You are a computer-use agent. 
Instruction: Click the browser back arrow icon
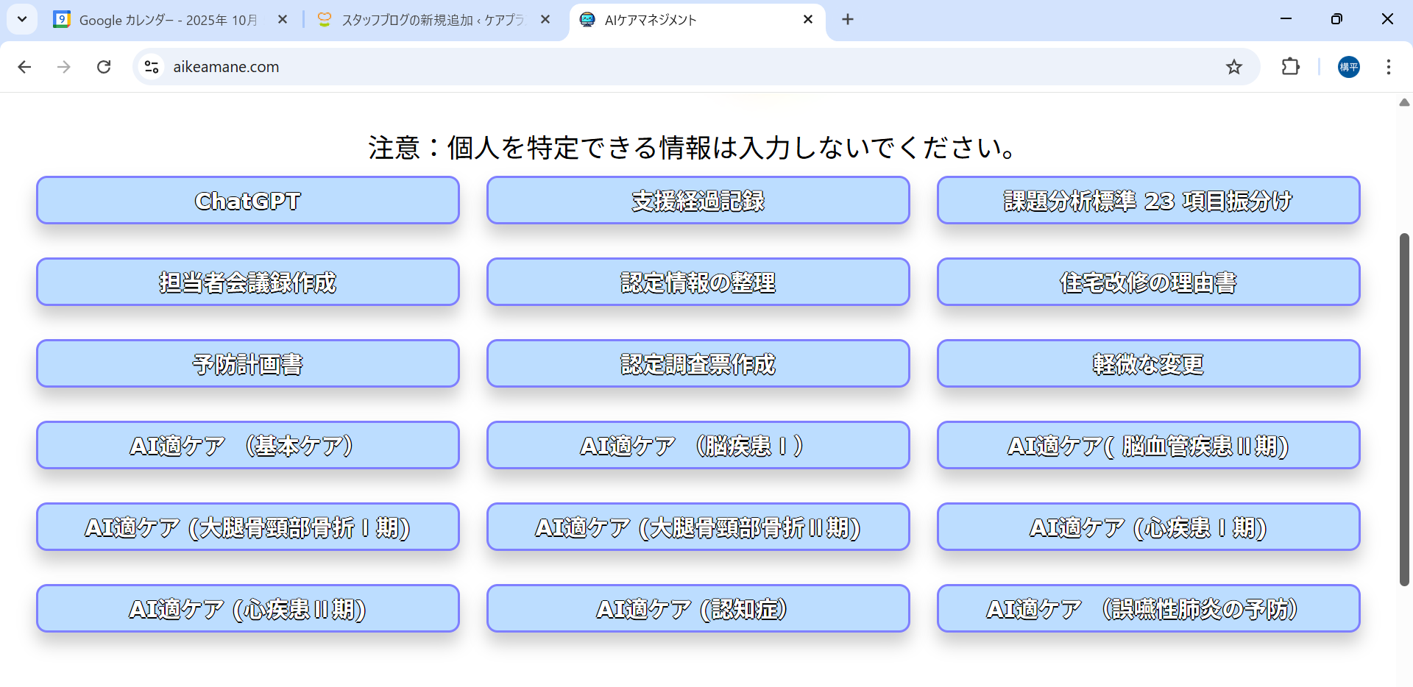pyautogui.click(x=24, y=67)
